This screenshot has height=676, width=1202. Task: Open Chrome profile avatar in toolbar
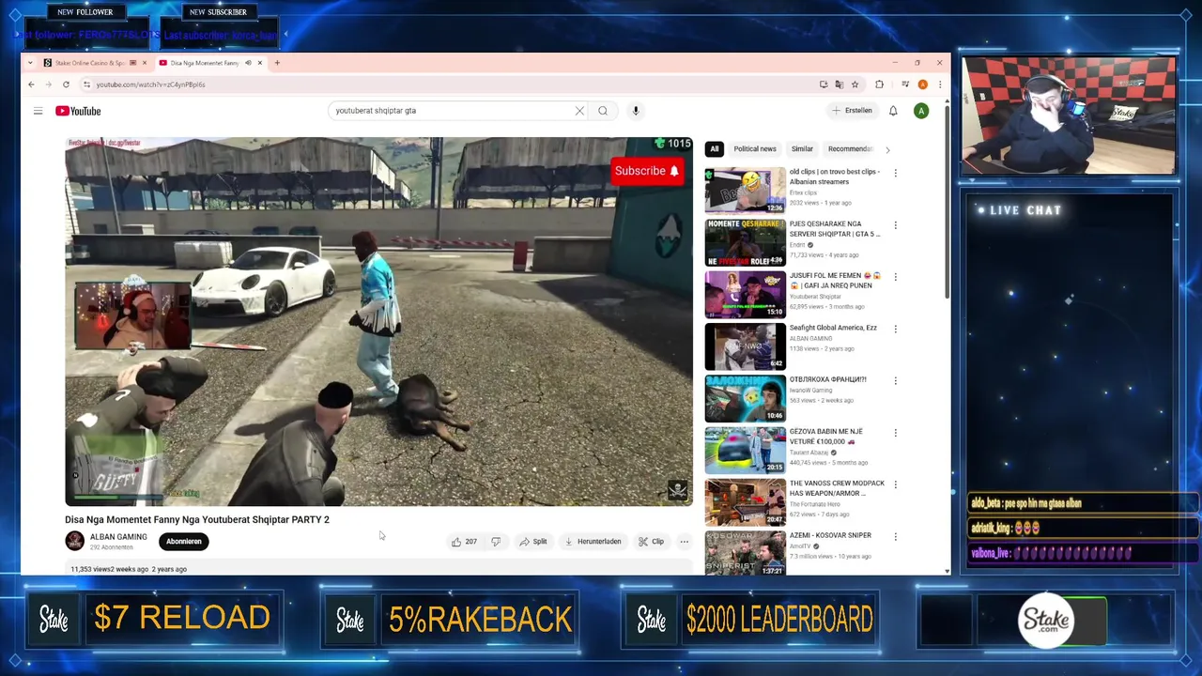pyautogui.click(x=923, y=84)
